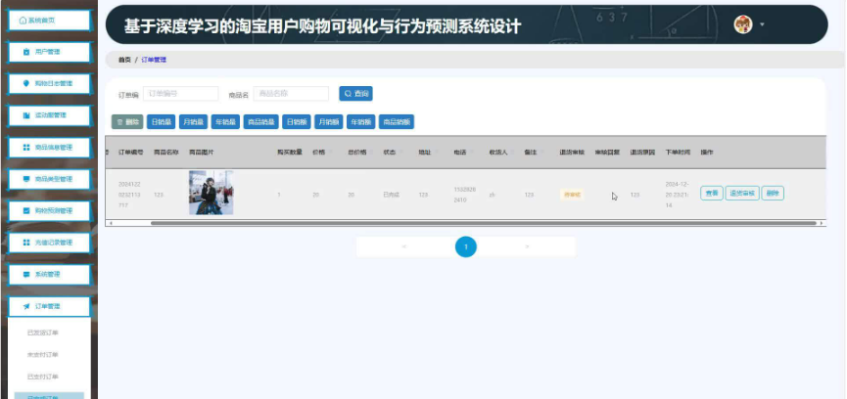Click the 商品名称 column header
847x399 pixels.
(x=166, y=153)
